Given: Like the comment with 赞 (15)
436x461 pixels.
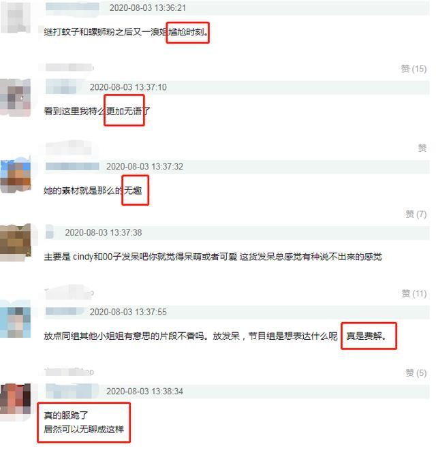Looking at the screenshot, I should click(x=414, y=69).
